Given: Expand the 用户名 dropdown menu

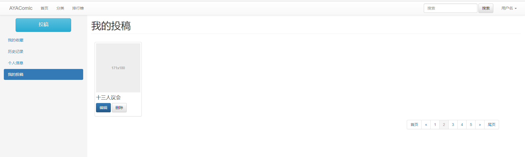Looking at the screenshot, I should point(509,8).
